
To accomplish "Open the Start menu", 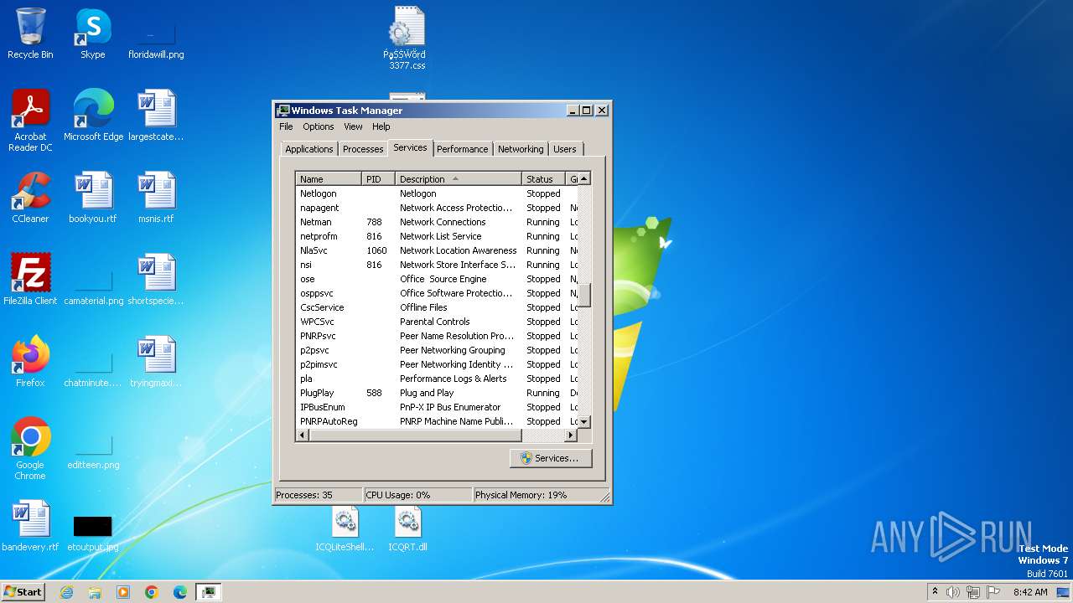I will [23, 592].
